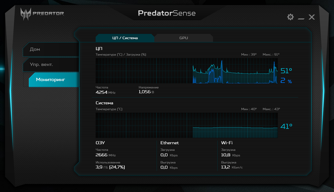Click the RAM usage 3,9 ГБ (24,7%)

coord(110,167)
